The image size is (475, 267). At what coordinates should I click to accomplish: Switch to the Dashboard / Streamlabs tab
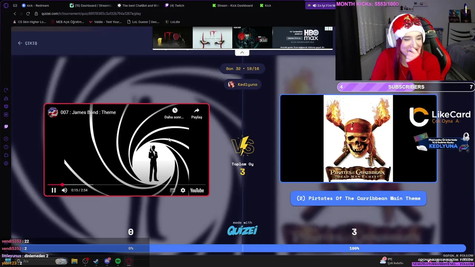(90, 6)
